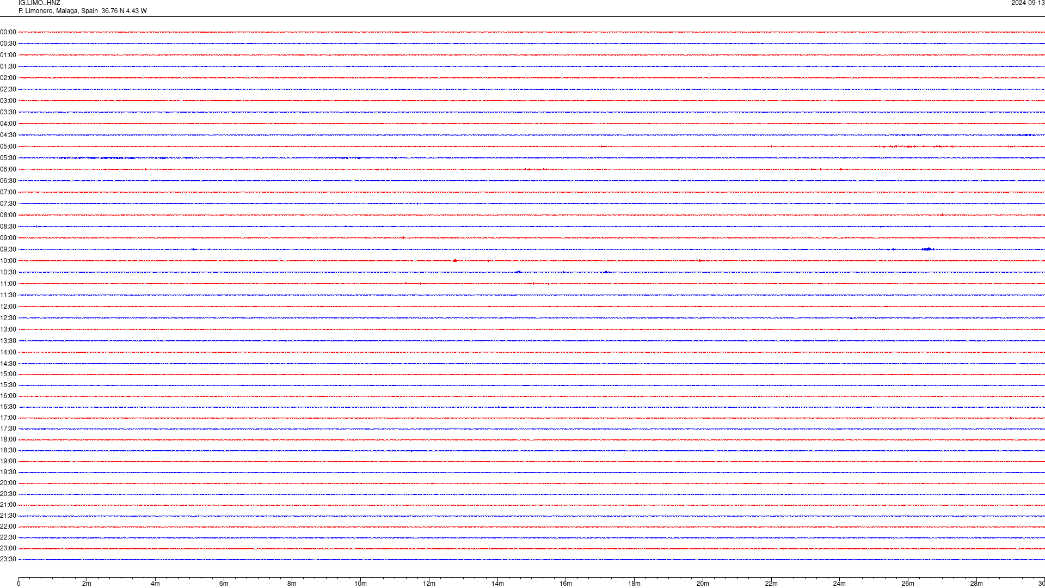
Task: Click the 15:00 trace time label
Action: 8,374
